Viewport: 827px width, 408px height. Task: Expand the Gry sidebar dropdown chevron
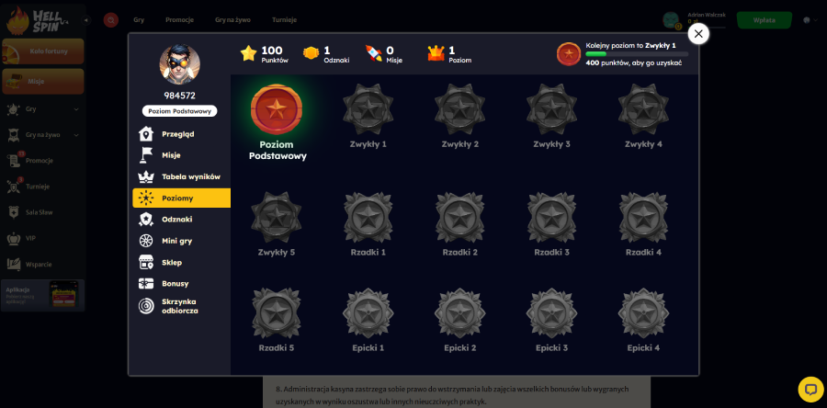point(76,109)
